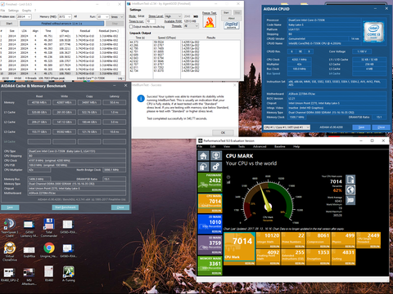Click About button in IntelBurnTest
This screenshot has height=294, width=393.
[232, 18]
